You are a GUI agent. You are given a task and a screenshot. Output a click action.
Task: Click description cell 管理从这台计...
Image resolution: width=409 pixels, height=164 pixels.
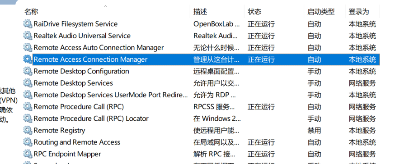(x=216, y=59)
